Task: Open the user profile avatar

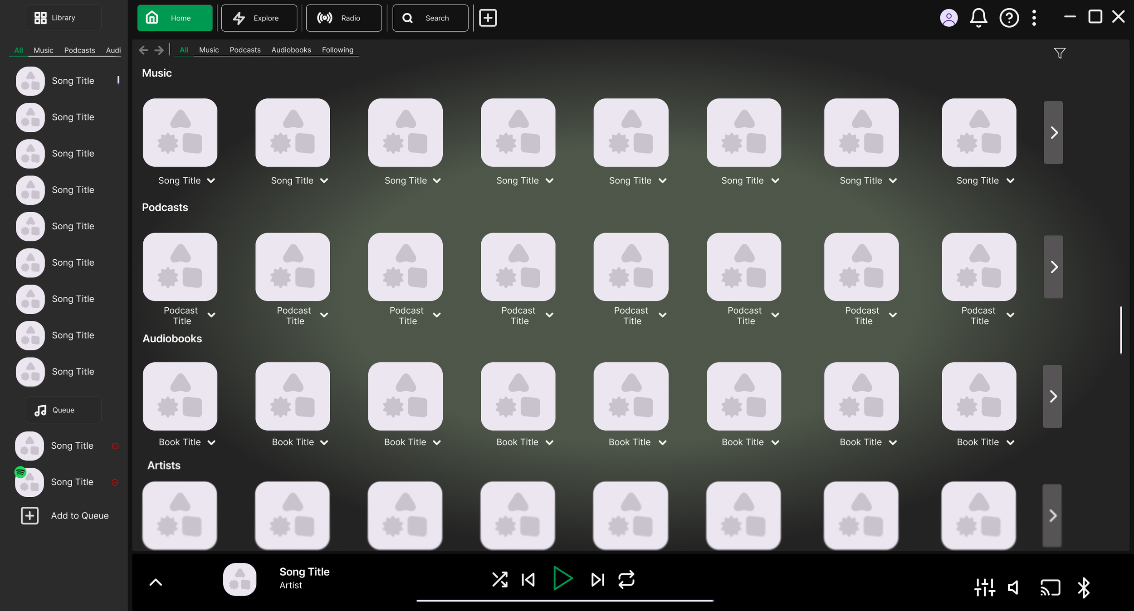Action: click(x=948, y=18)
